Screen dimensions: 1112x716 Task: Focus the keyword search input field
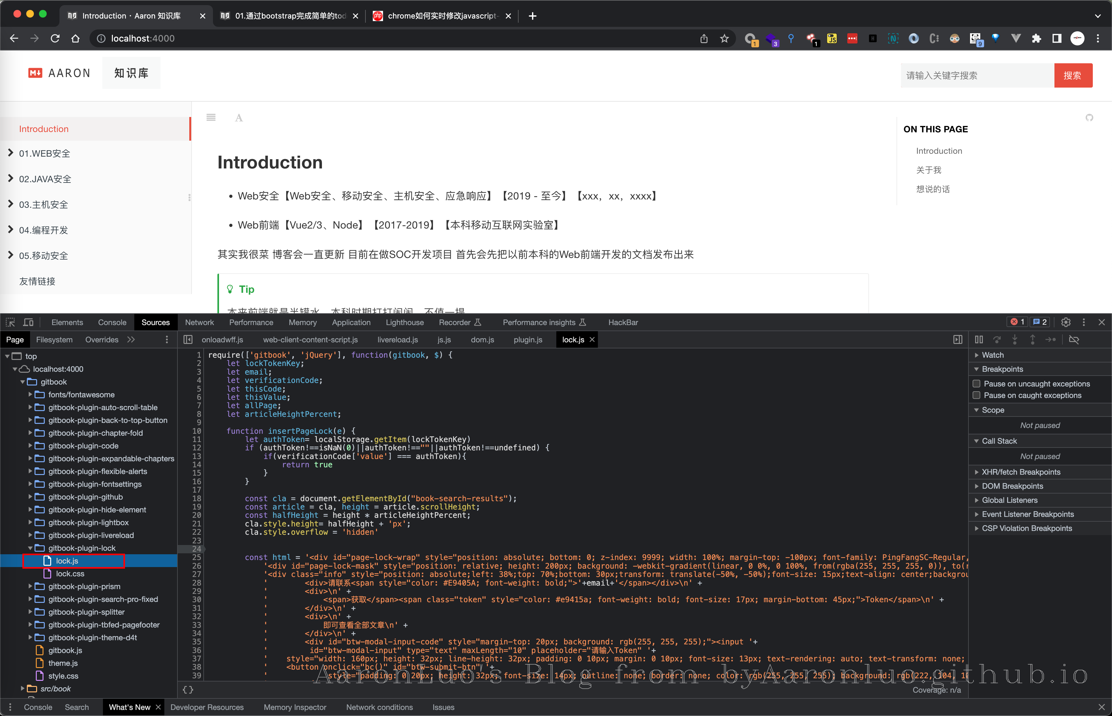point(977,75)
